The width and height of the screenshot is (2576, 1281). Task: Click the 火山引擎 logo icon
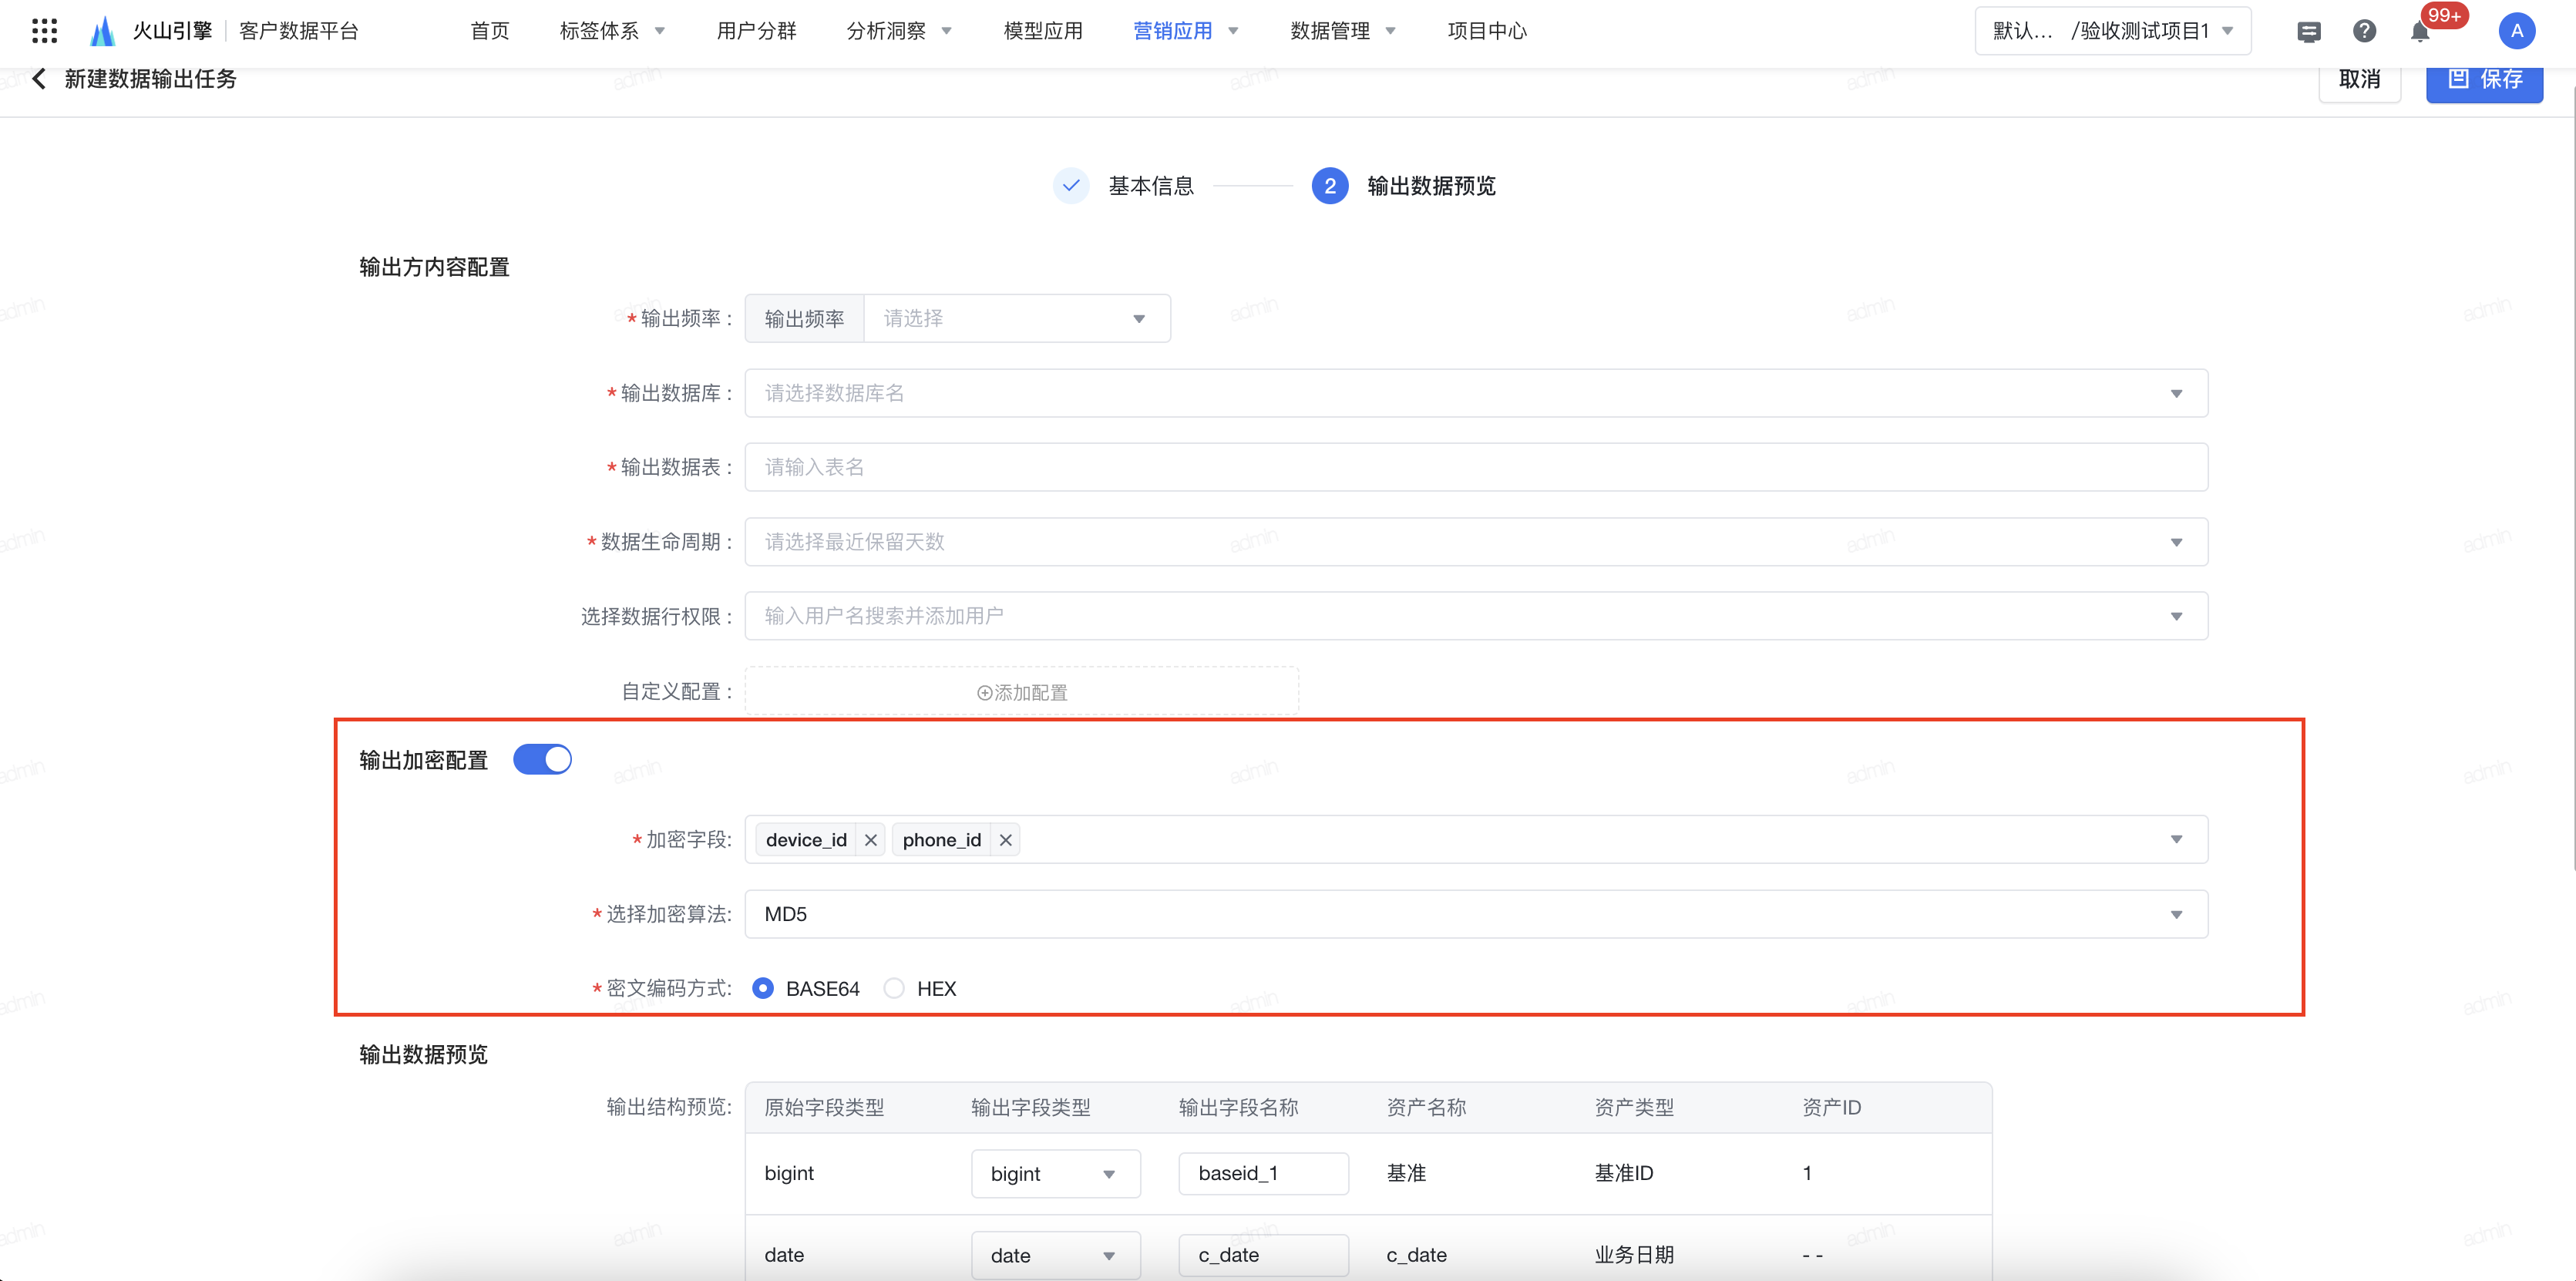102,31
